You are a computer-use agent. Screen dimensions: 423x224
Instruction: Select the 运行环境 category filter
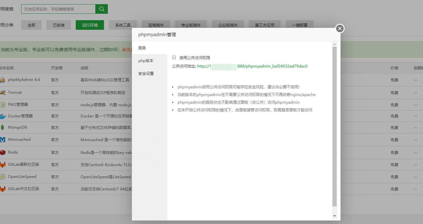tap(90, 25)
